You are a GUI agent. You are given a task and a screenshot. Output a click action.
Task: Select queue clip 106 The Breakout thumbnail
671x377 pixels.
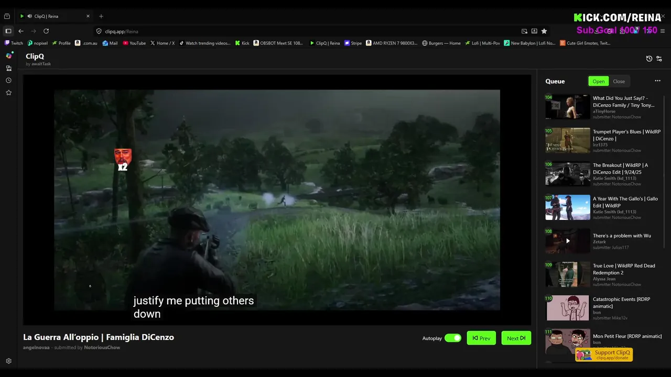[567, 174]
